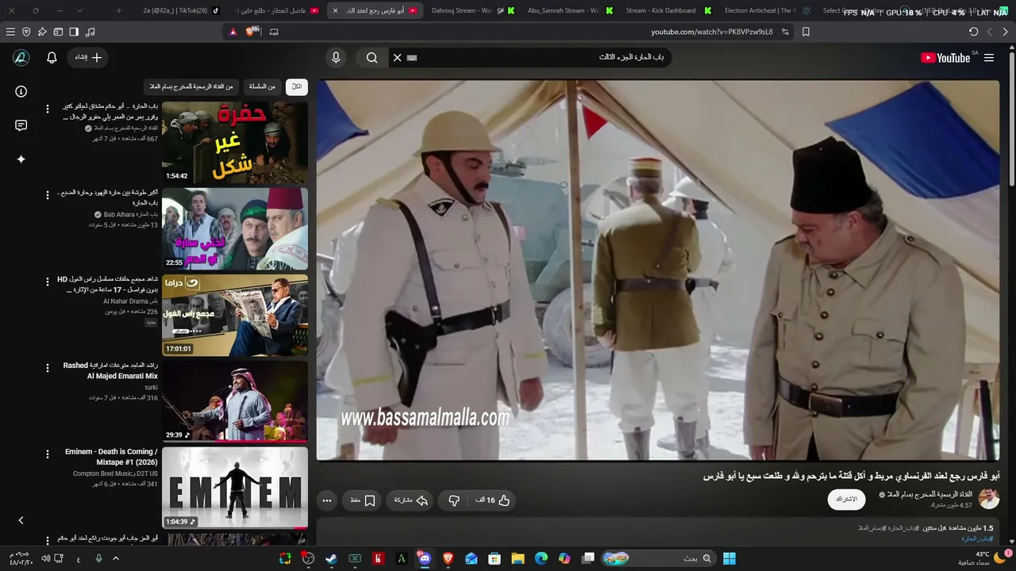Open Steam from the taskbar
The image size is (1016, 571).
(x=331, y=558)
